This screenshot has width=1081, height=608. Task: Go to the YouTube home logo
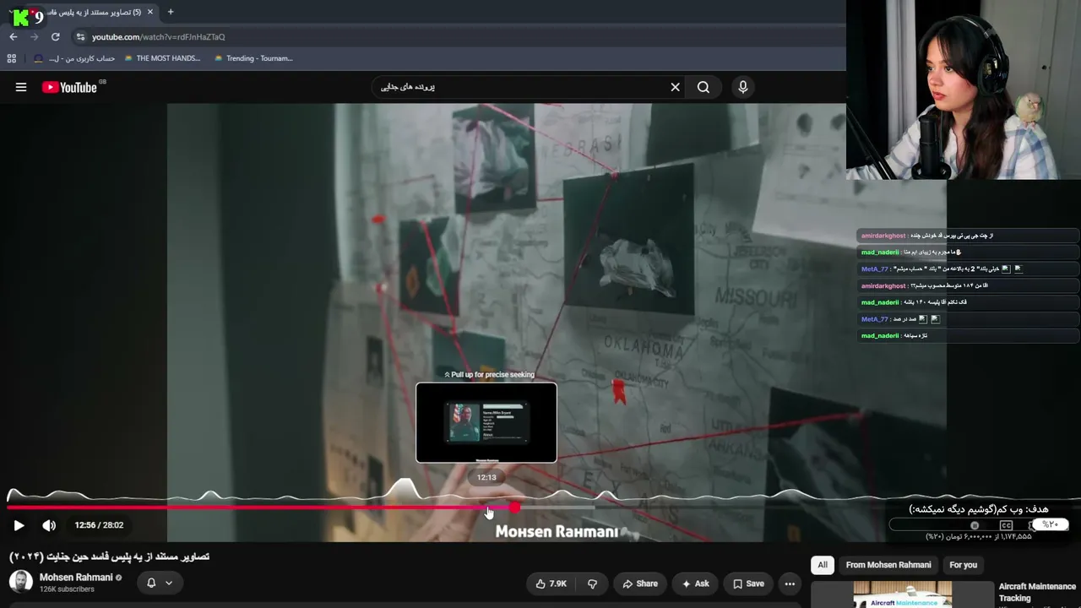tap(69, 87)
